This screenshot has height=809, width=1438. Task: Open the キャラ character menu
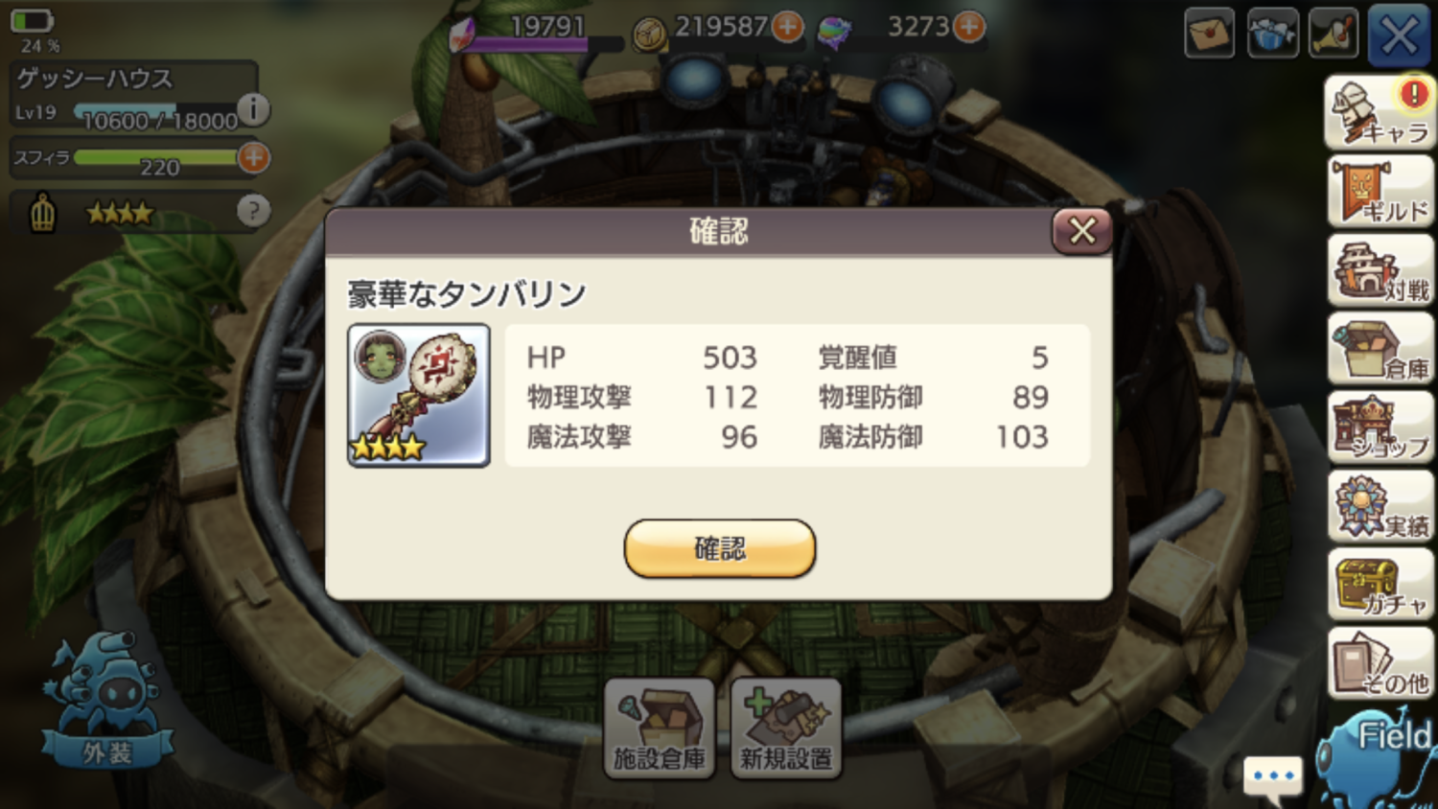click(1380, 112)
